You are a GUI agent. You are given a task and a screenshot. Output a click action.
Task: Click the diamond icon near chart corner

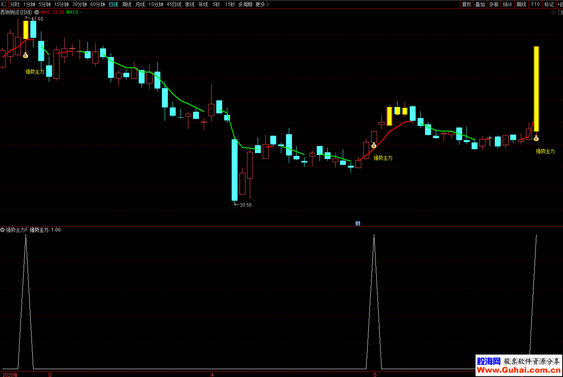pos(553,13)
